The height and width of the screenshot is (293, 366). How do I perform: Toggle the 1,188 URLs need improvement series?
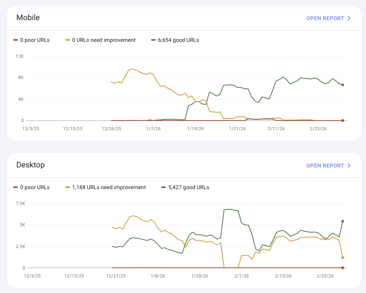(109, 187)
